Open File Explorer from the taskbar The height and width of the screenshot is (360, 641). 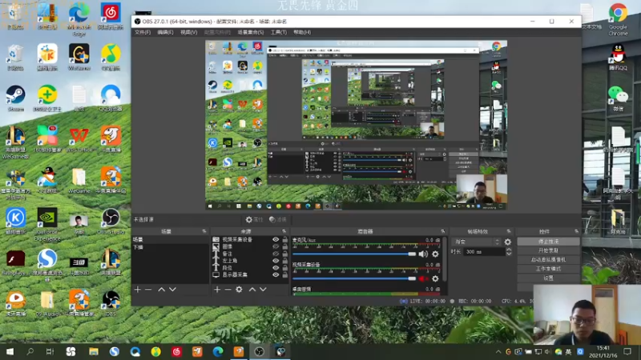click(94, 351)
